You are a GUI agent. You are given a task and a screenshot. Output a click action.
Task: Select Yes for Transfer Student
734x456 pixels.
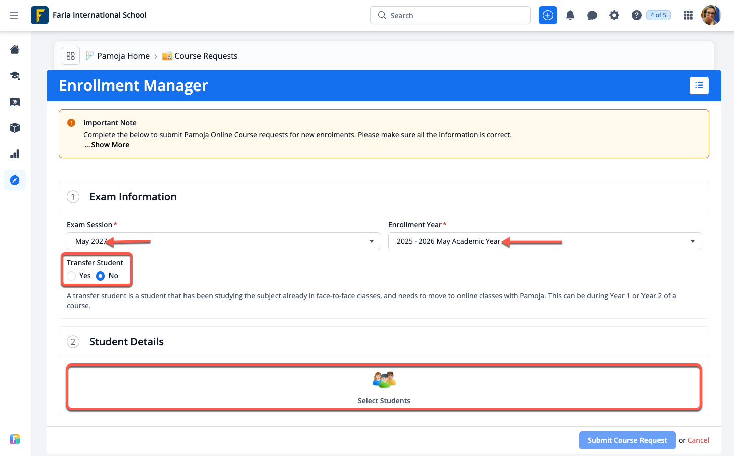(x=72, y=276)
